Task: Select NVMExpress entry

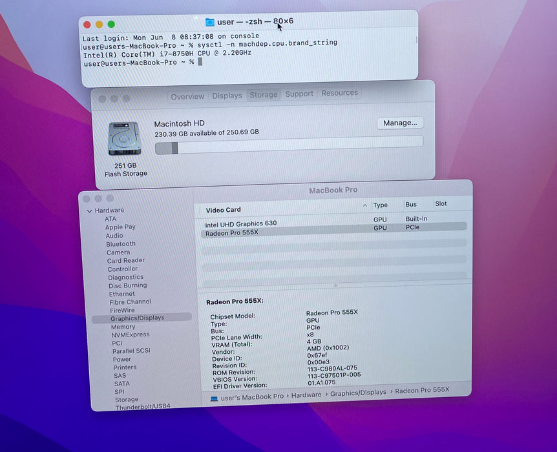Action: point(131,335)
